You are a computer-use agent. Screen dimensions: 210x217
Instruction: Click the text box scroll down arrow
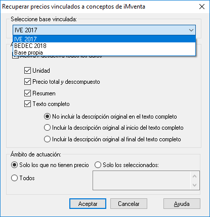coord(194,185)
